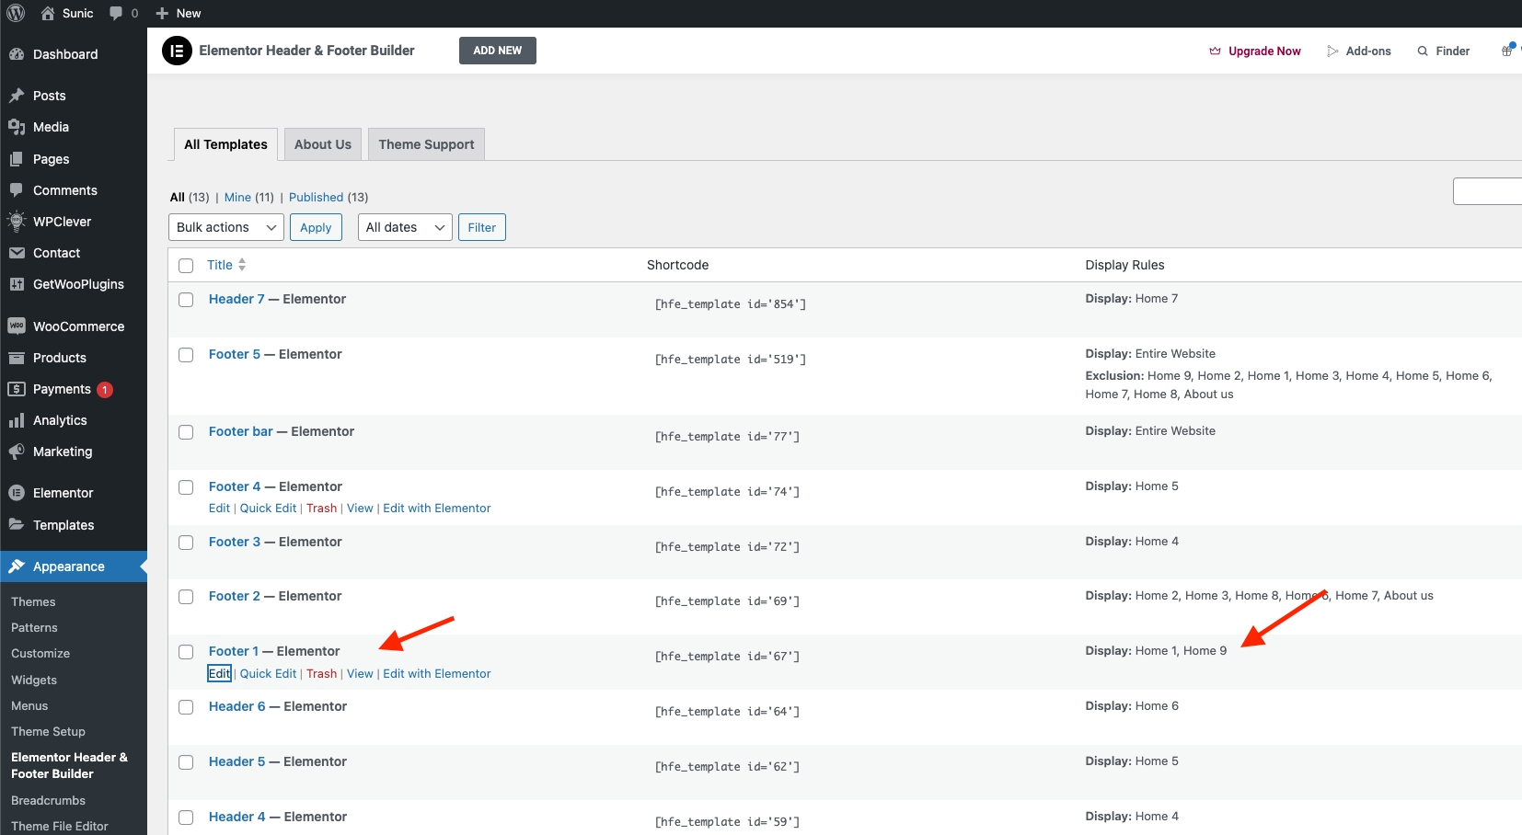
Task: Click the comments bubble icon in admin bar
Action: (116, 13)
